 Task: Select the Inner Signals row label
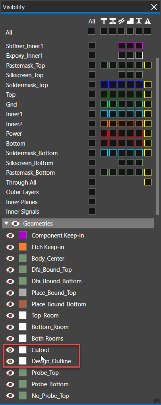pos(23,212)
